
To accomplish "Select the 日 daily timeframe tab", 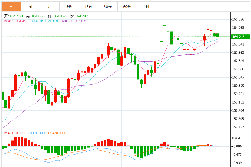I will (11, 7).
